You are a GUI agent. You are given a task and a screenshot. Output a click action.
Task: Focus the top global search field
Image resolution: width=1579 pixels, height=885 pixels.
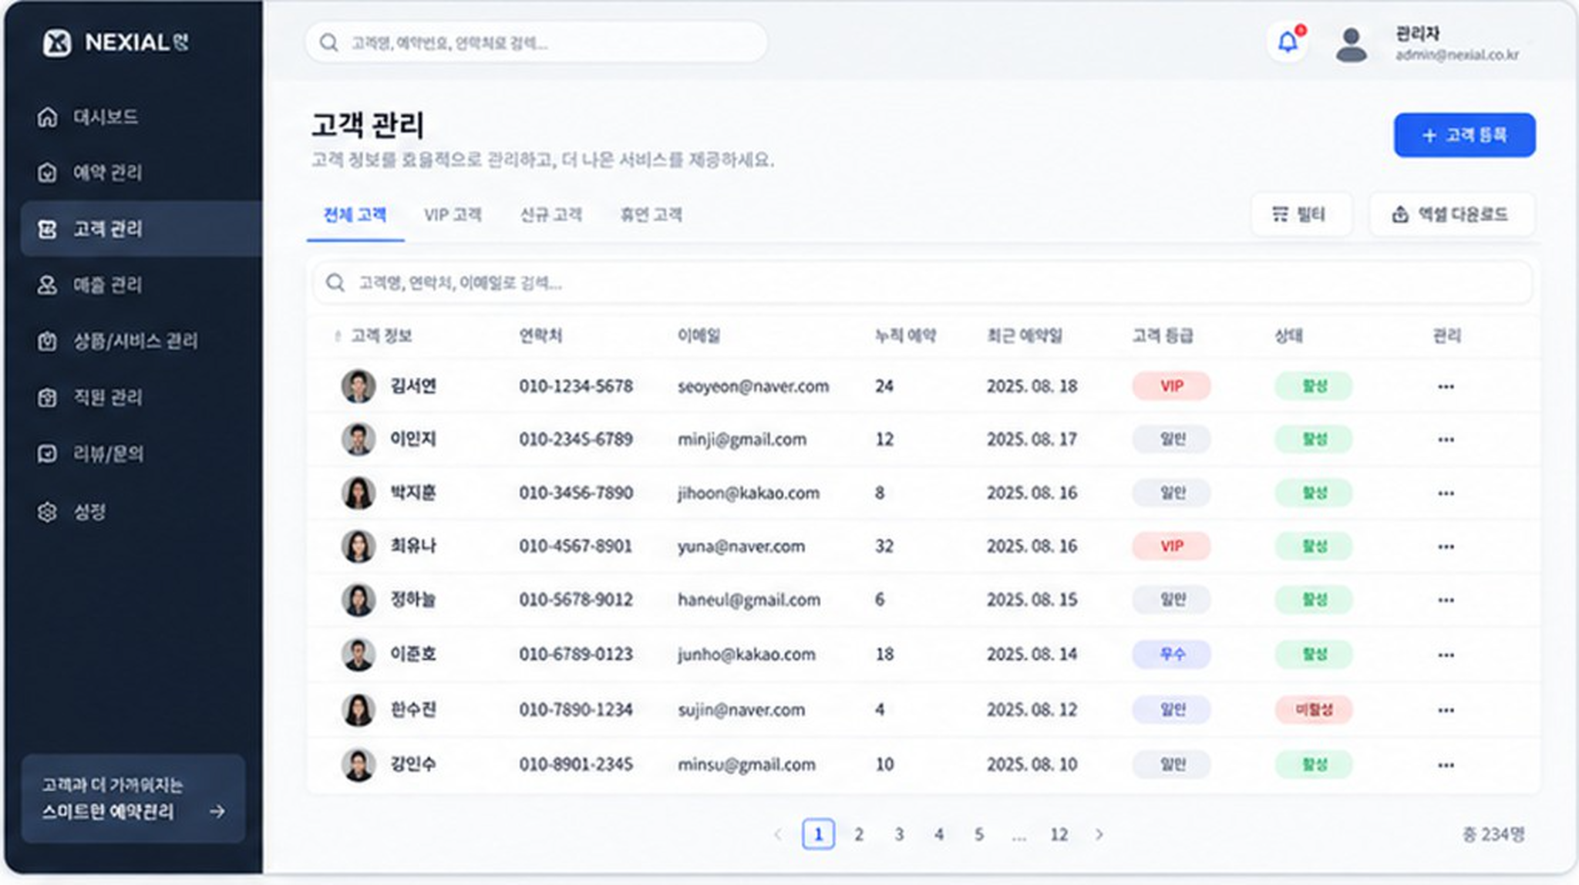pyautogui.click(x=537, y=42)
